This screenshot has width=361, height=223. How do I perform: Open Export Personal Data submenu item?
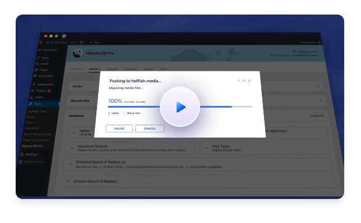point(38,134)
